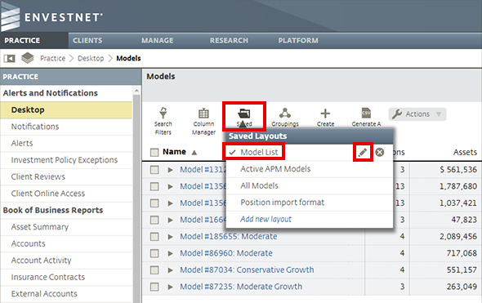Open Model #87034: Conservative Growth link
The height and width of the screenshot is (303, 482).
pos(247,270)
